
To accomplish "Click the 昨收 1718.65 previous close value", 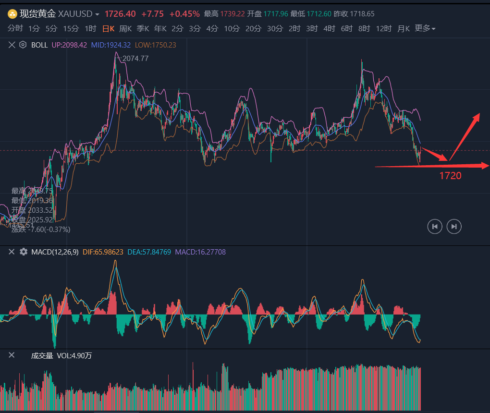I will coord(354,14).
